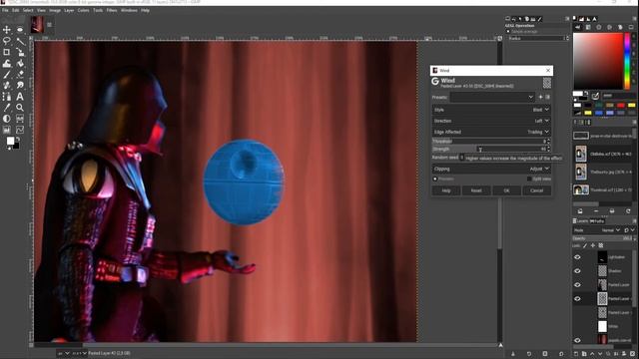Click OK to apply Wind filter

pos(506,190)
